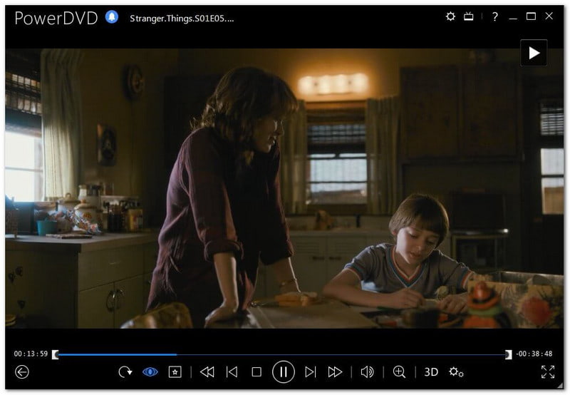The width and height of the screenshot is (570, 395).
Task: Pause the playing video
Action: click(x=284, y=371)
